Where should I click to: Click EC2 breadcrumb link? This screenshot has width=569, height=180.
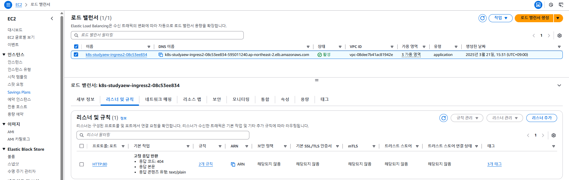pos(19,5)
